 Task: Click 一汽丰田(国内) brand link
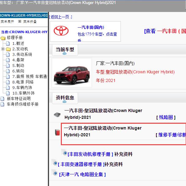(91, 27)
